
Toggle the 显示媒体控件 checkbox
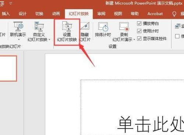pos(139,39)
